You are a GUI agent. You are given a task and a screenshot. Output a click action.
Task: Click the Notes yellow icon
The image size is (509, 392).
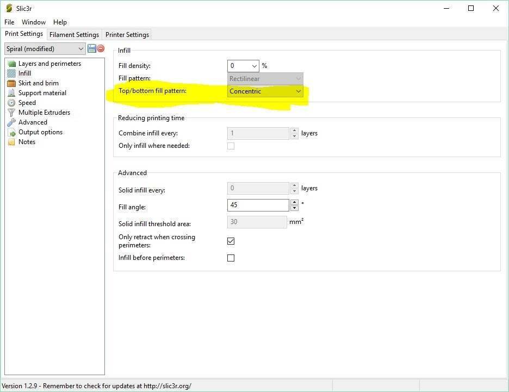point(11,142)
